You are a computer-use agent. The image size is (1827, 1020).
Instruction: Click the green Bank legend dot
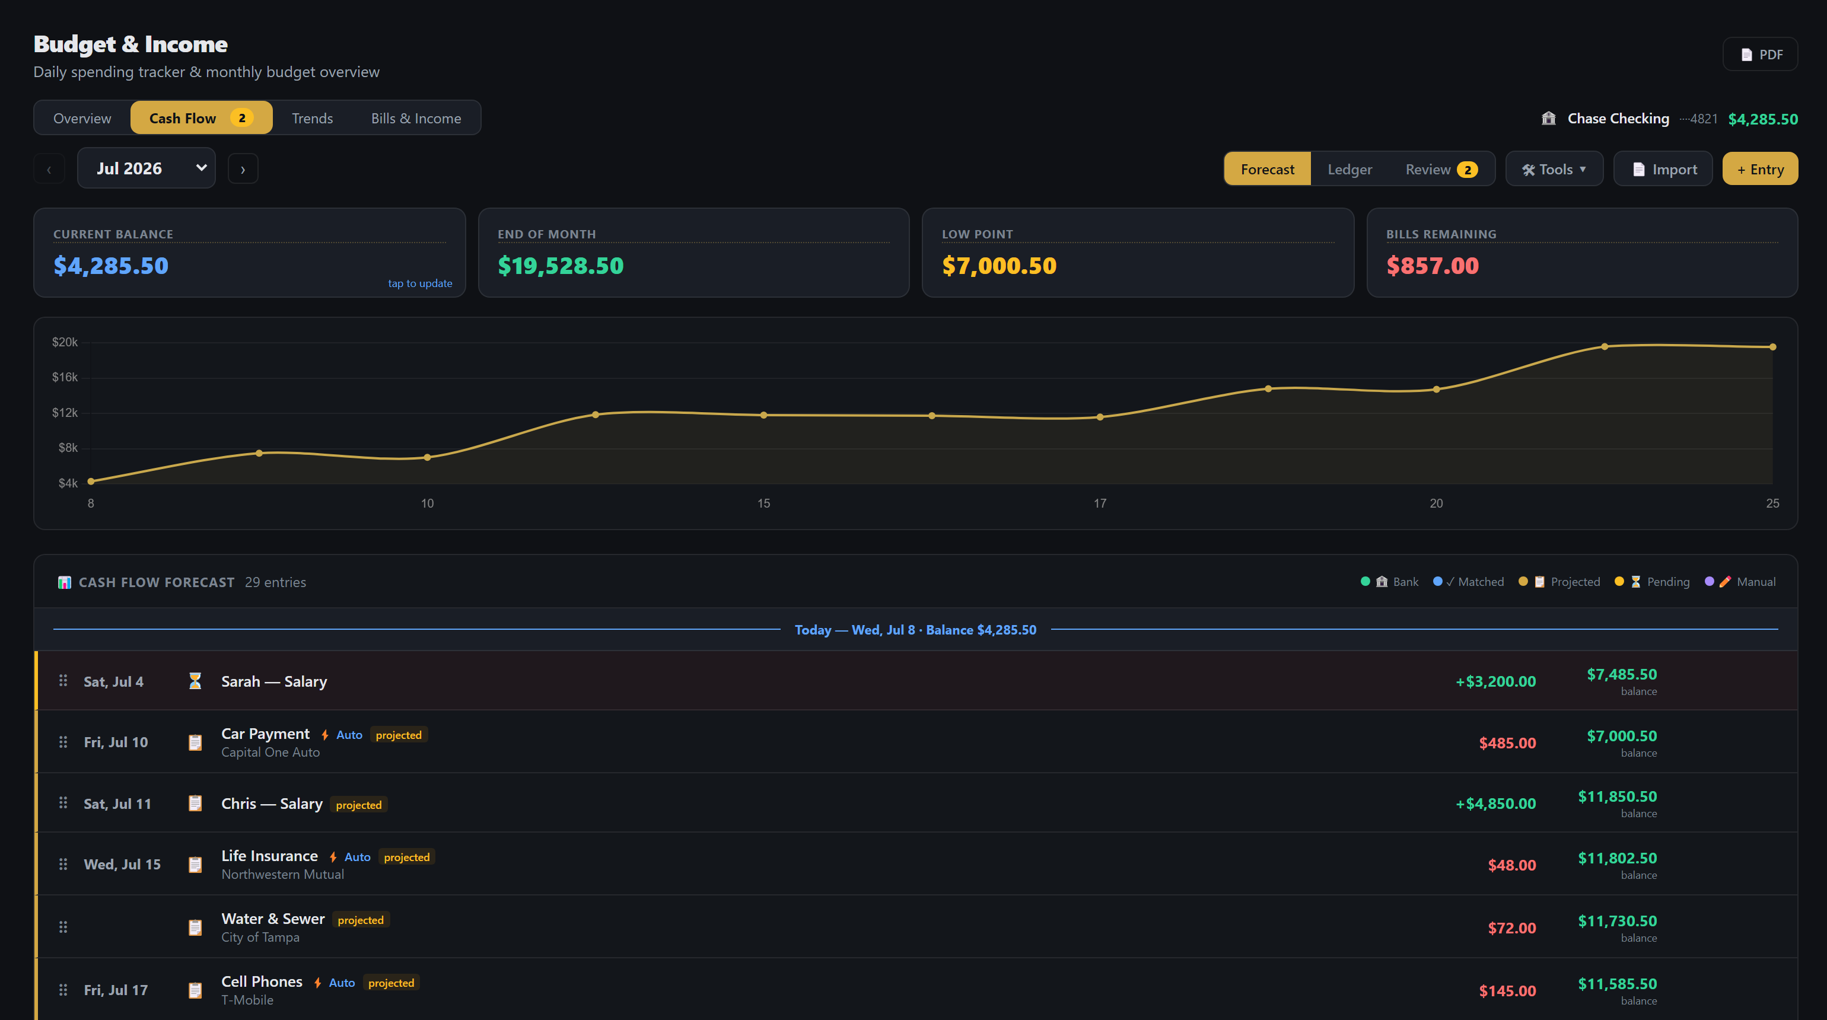click(x=1366, y=582)
